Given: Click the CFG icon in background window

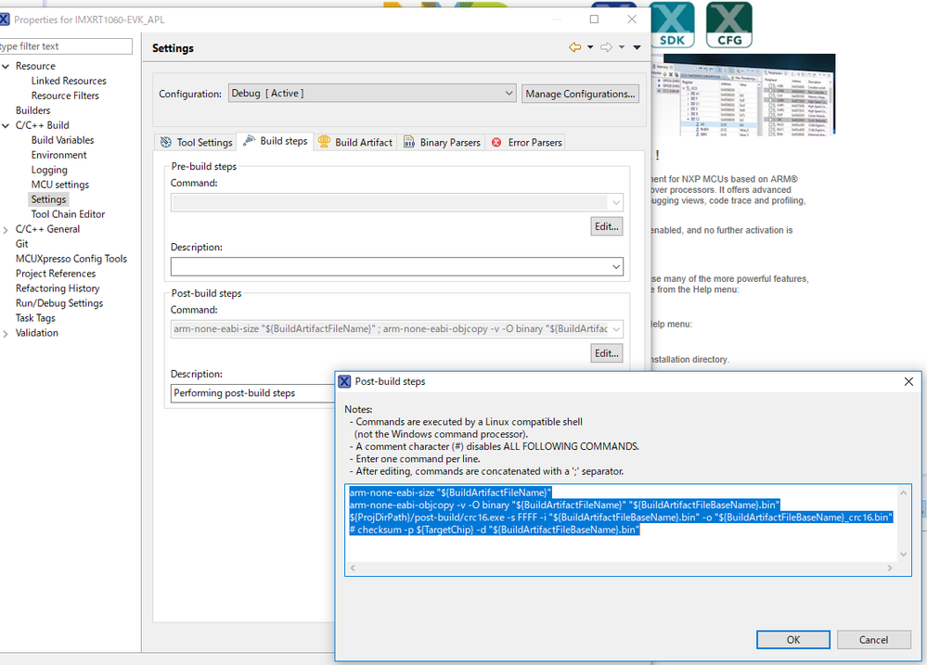Looking at the screenshot, I should point(729,25).
